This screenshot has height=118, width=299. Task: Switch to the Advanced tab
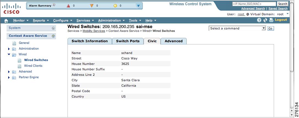174,41
